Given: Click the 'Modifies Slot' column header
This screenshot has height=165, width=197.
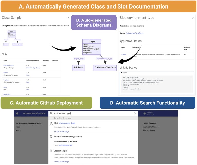Looking at the screenshot, I should pyautogui.click(x=187, y=48).
